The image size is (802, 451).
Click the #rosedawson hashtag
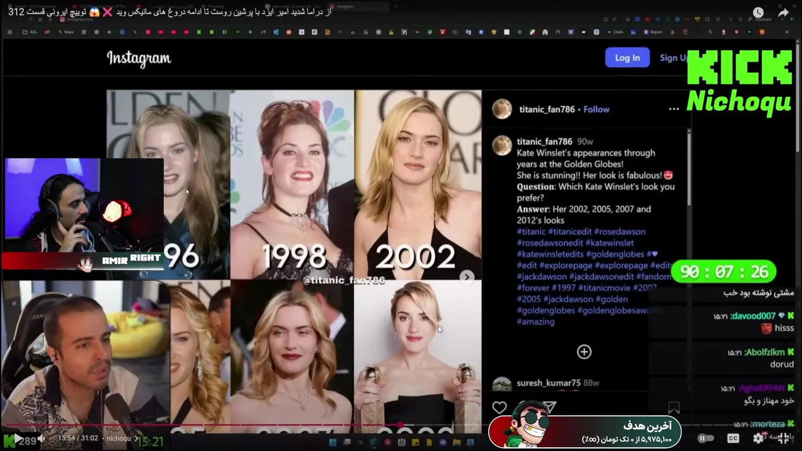point(619,232)
